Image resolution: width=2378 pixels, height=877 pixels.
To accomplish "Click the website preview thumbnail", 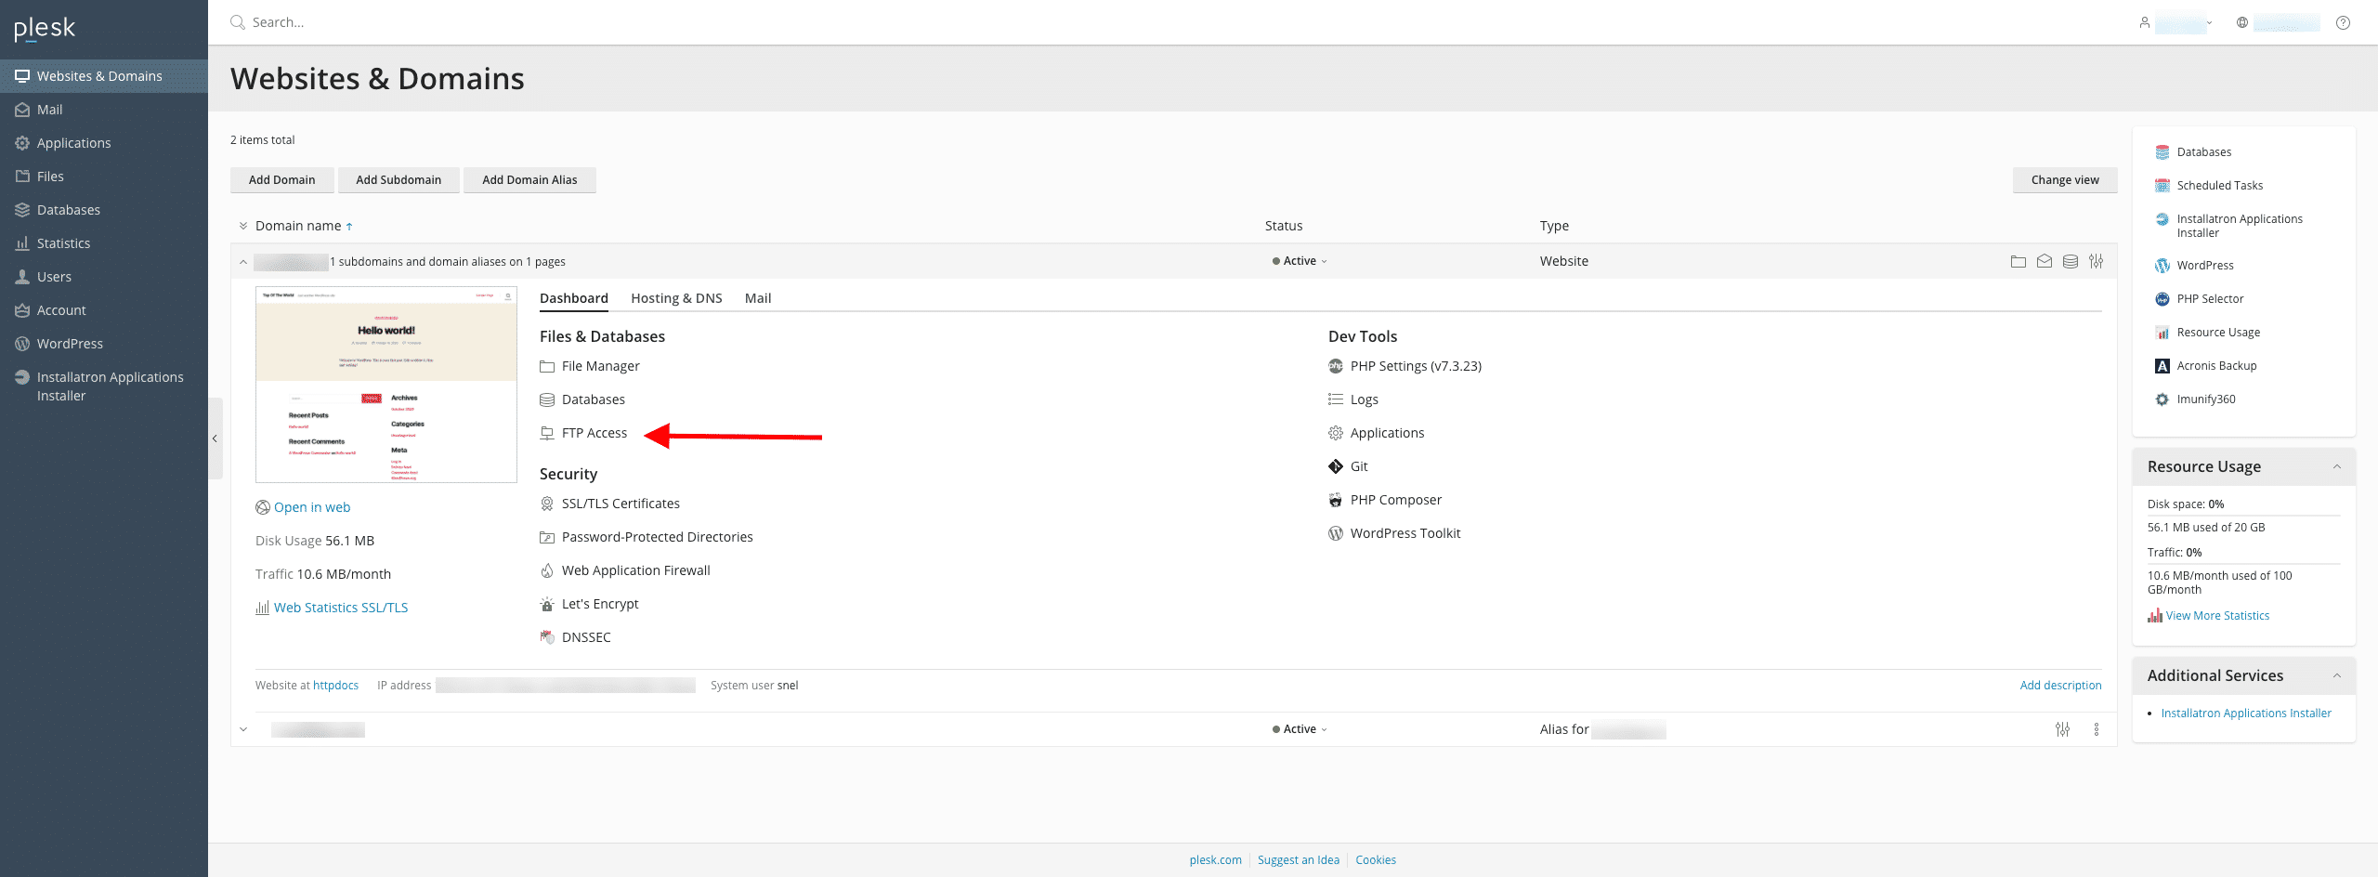I will [386, 385].
